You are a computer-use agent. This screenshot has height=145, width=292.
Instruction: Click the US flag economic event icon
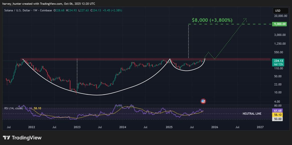203,101
